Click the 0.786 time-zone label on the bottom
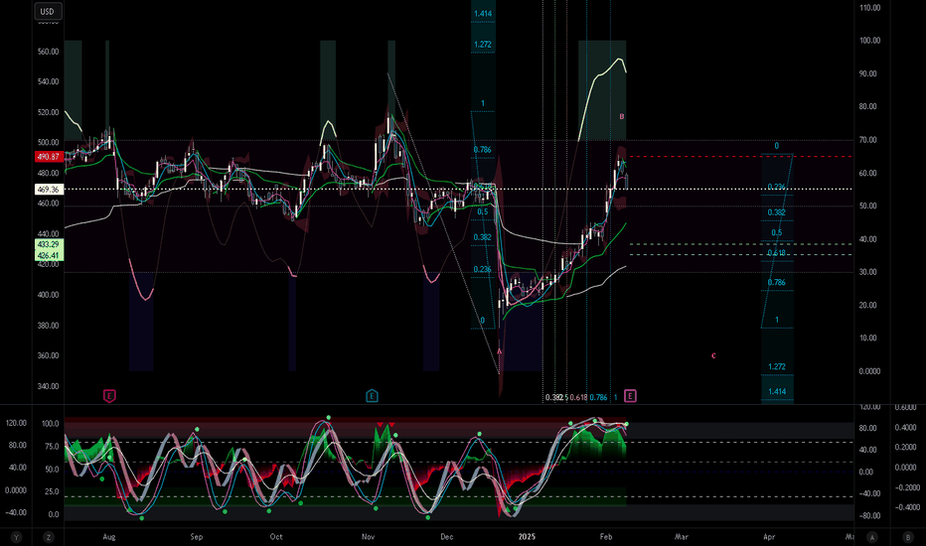The image size is (926, 546). [598, 397]
